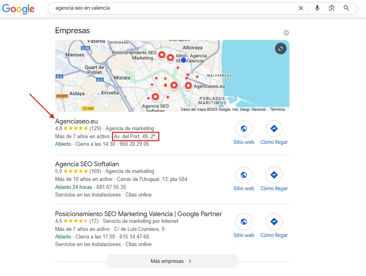Submit search with the magnifying glass icon
The image size is (366, 276).
(x=346, y=8)
